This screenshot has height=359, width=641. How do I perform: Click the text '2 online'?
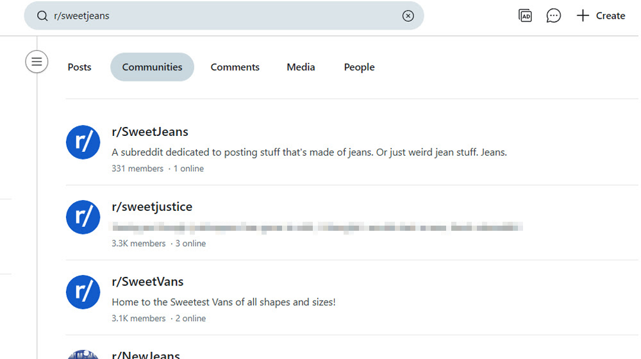190,318
